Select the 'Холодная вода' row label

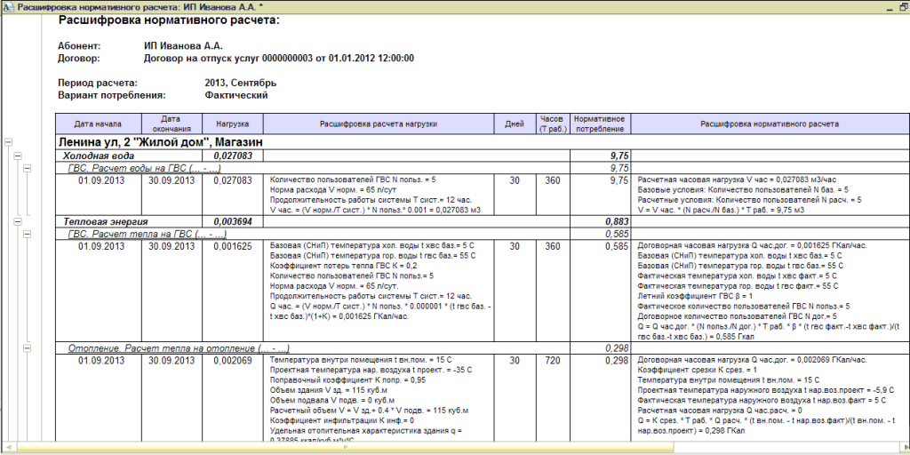(x=99, y=156)
